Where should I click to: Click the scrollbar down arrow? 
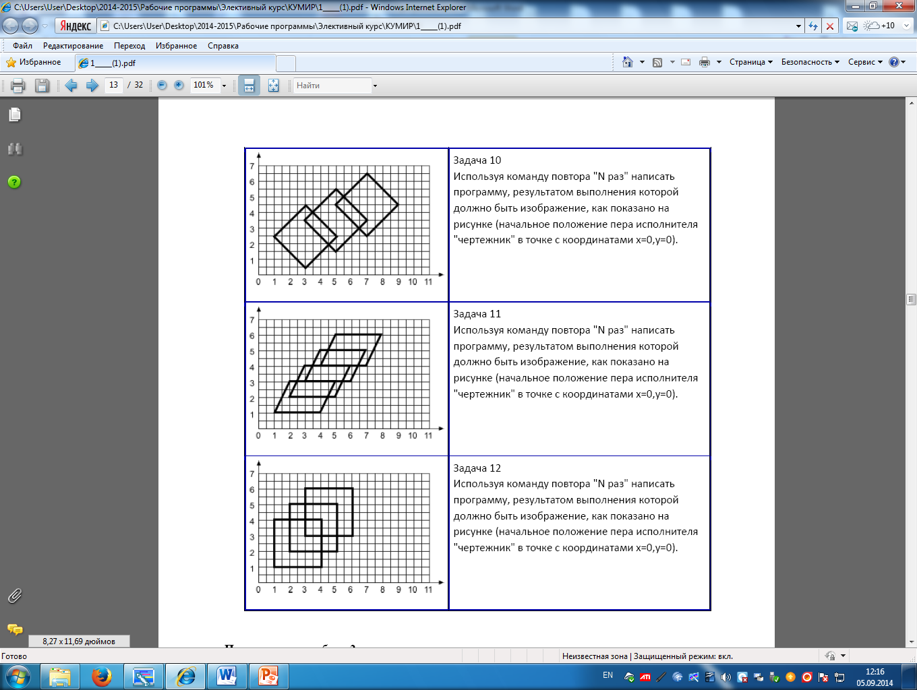coord(911,642)
